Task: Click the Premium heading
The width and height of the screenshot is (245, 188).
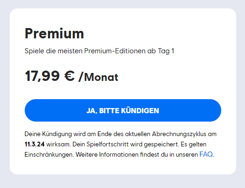Action: pos(54,33)
